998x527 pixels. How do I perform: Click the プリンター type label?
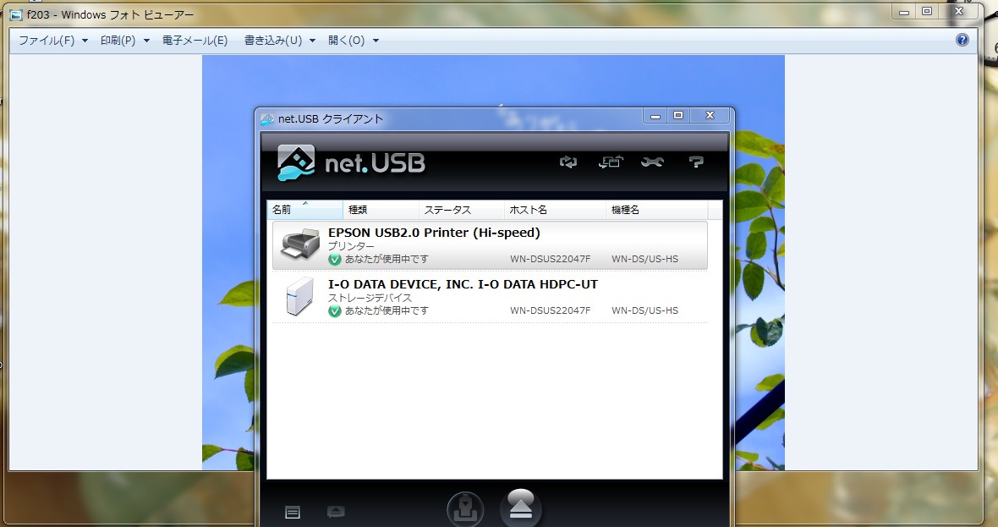pyautogui.click(x=351, y=246)
